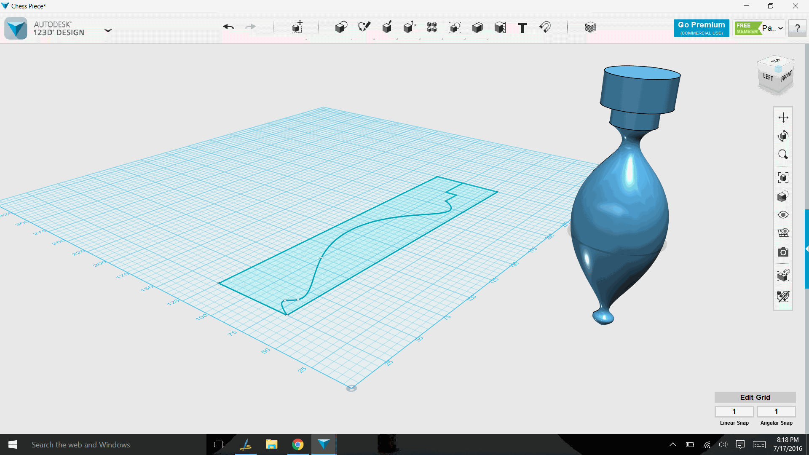Image resolution: width=809 pixels, height=455 pixels.
Task: Click the Go Premium button
Action: [x=701, y=28]
